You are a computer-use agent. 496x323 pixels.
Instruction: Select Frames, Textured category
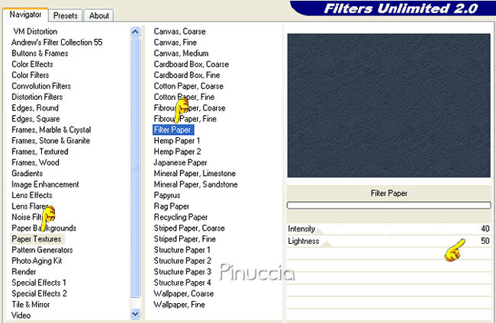coord(40,152)
